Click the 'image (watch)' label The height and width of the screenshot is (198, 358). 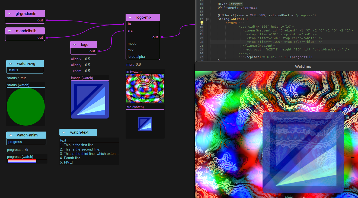pyautogui.click(x=82, y=78)
